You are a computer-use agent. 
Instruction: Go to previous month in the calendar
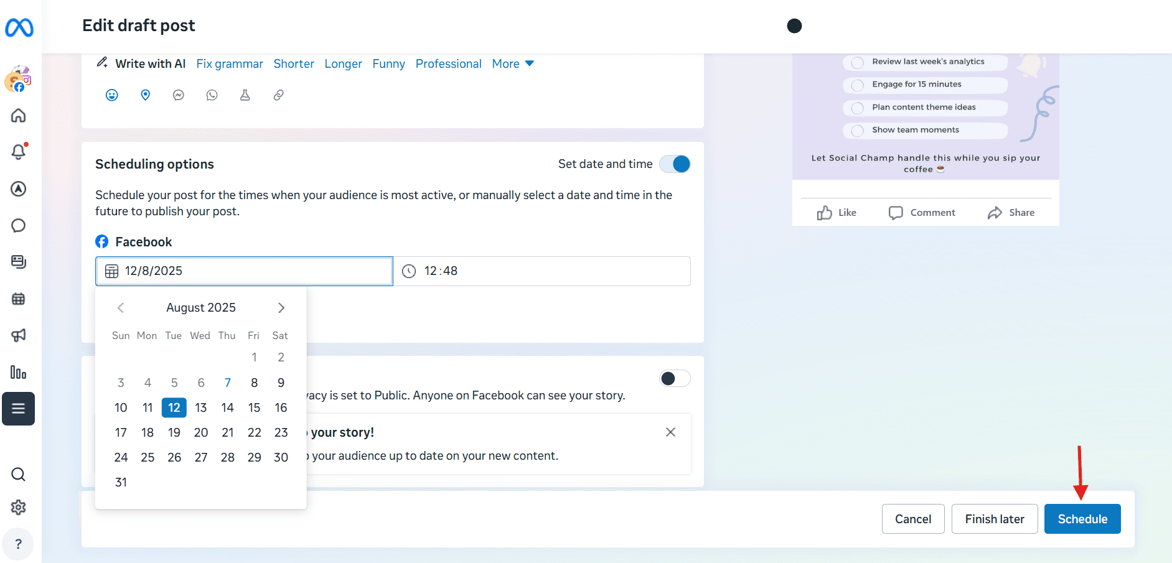pyautogui.click(x=120, y=307)
